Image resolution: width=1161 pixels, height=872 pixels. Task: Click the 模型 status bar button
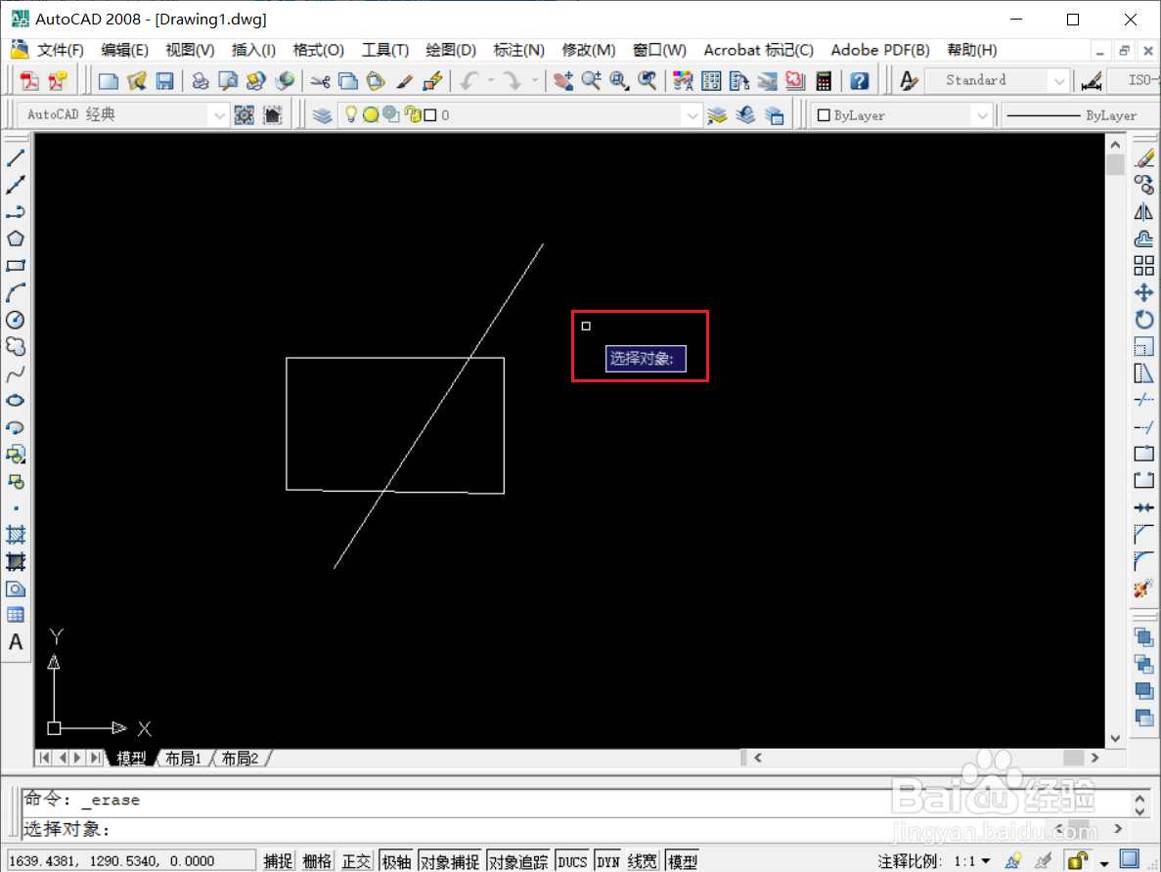[x=682, y=861]
